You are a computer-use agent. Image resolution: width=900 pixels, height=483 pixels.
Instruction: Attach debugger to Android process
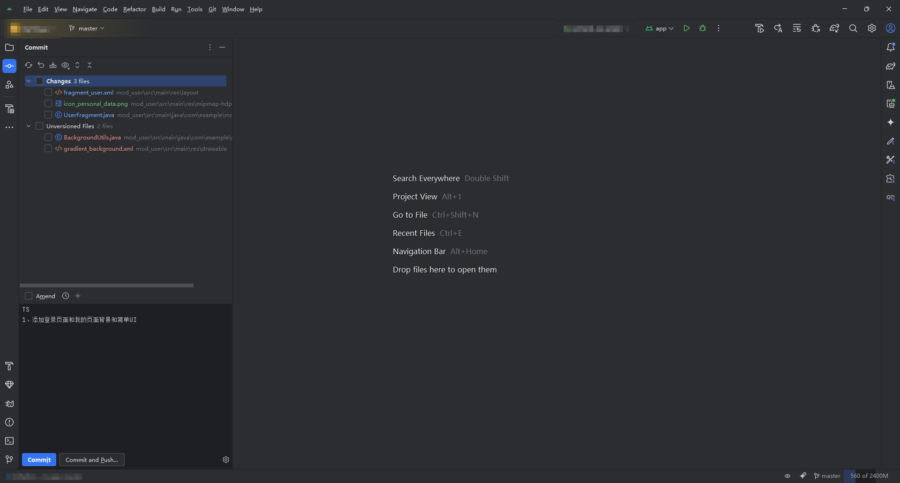(x=816, y=28)
